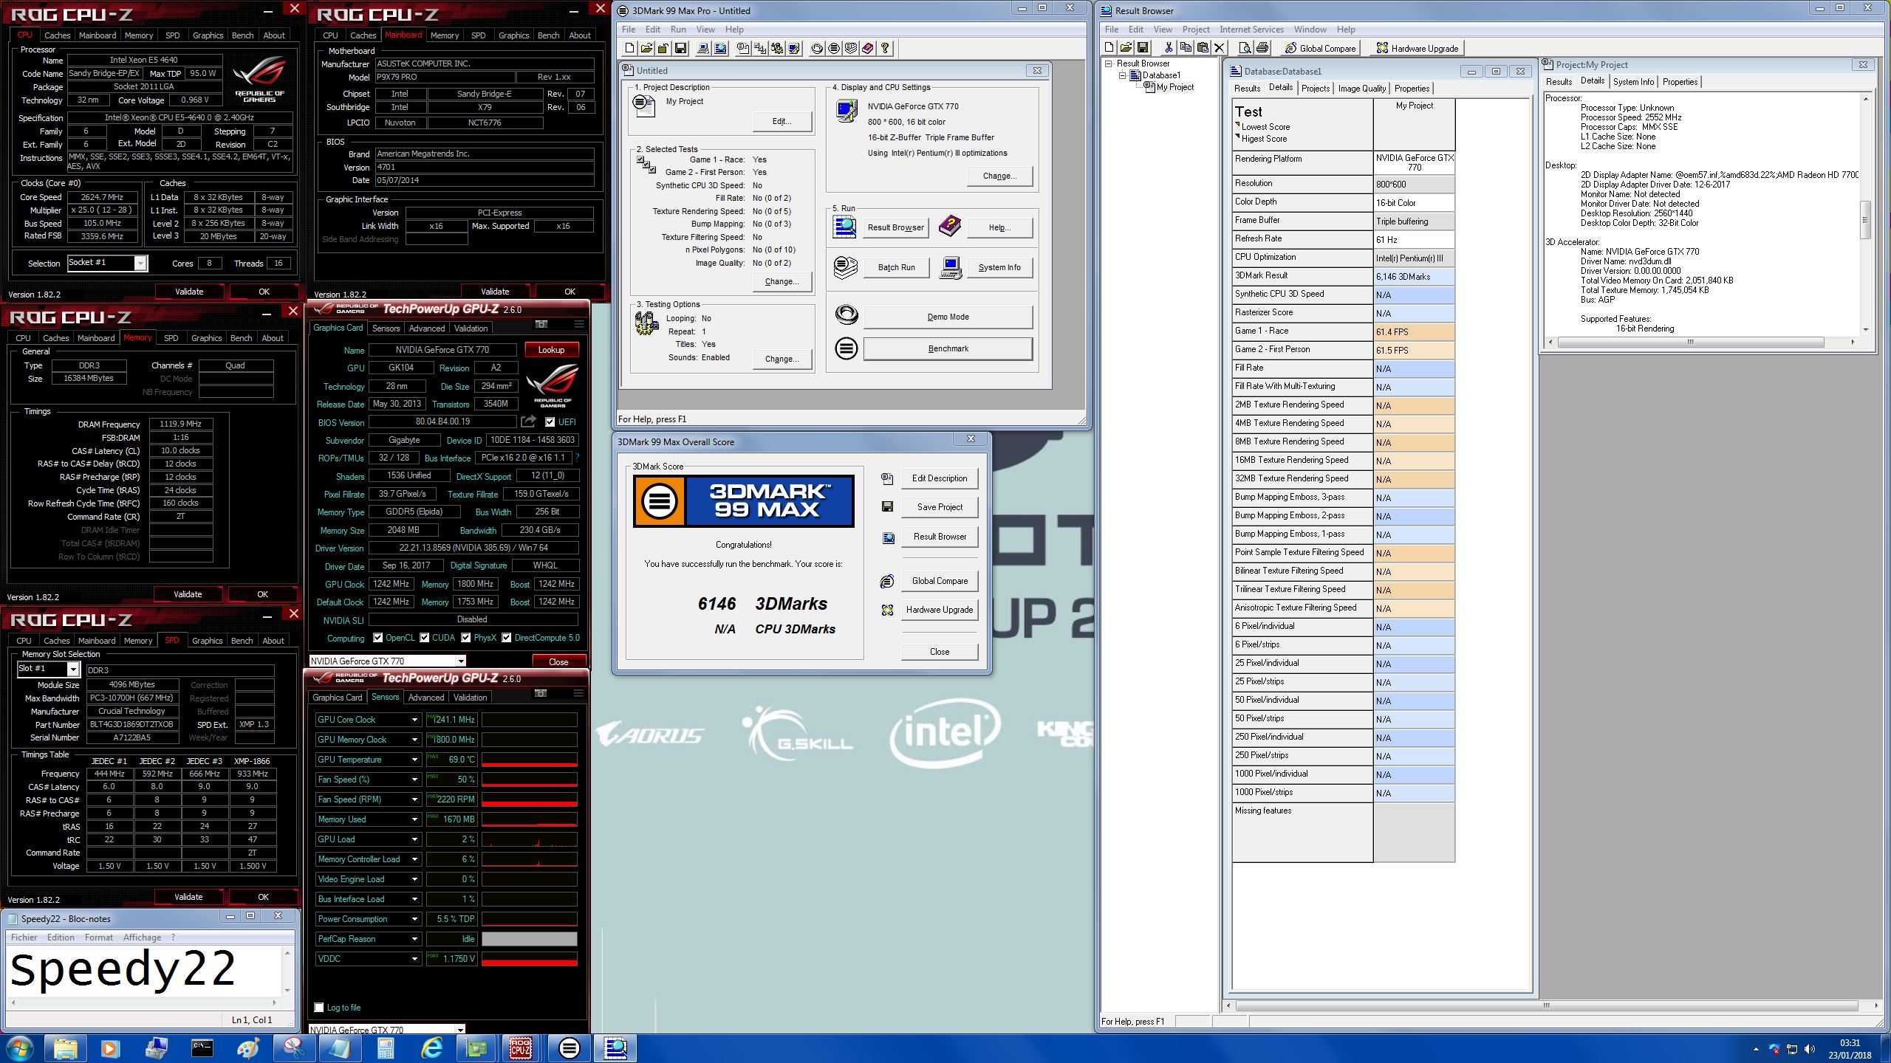
Task: Open Internet Services menu in Result Browser
Action: [x=1251, y=30]
